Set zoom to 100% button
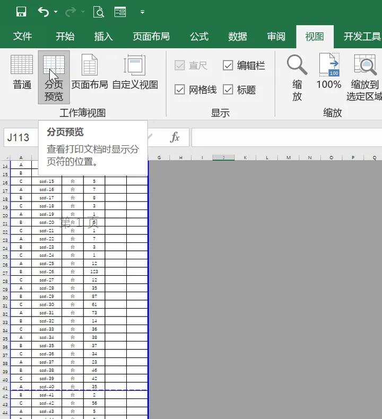This screenshot has width=382, height=419. 328,72
